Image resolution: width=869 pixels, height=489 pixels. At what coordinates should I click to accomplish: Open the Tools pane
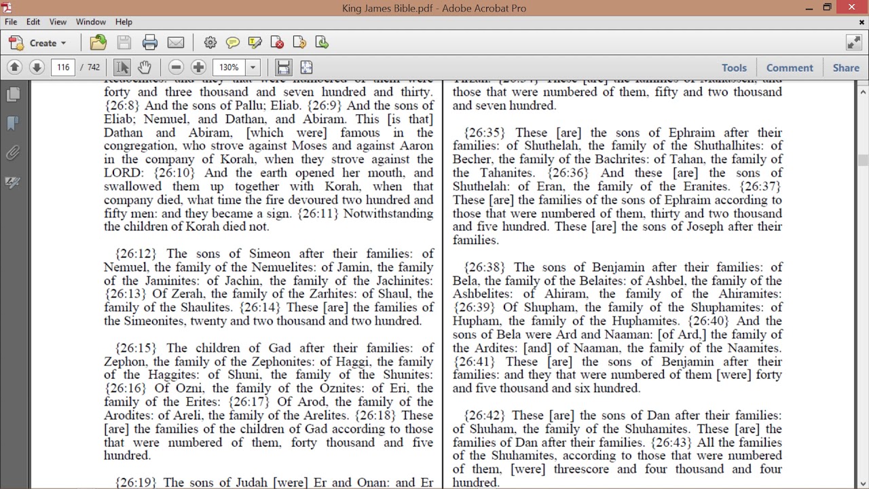pyautogui.click(x=734, y=67)
